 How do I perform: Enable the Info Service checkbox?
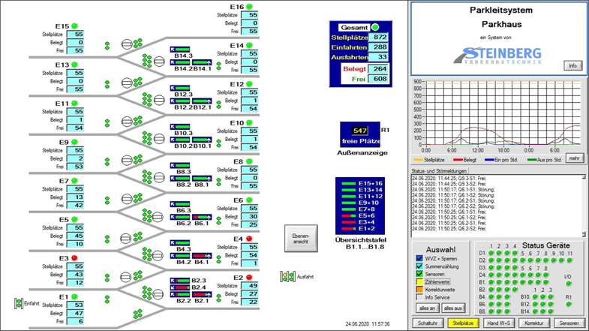pos(419,297)
